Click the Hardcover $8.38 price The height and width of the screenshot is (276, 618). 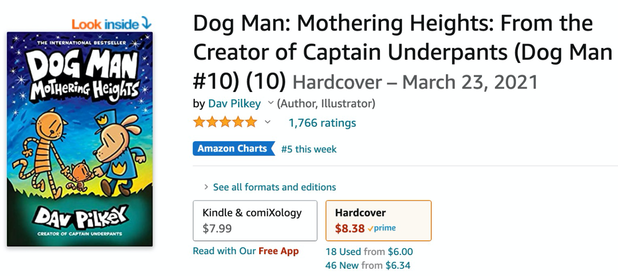tap(350, 229)
